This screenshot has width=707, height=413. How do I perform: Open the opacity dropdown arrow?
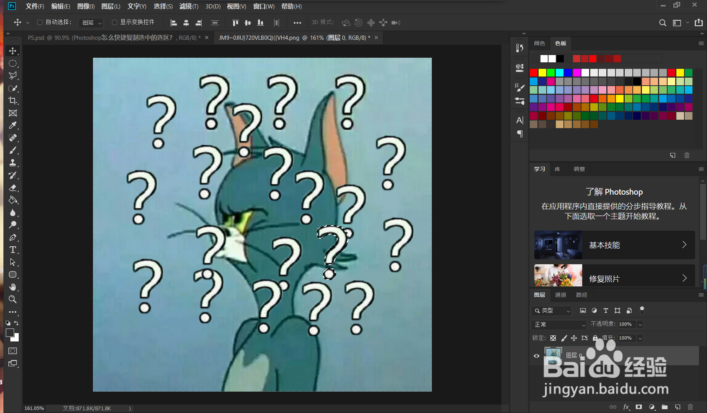[640, 324]
